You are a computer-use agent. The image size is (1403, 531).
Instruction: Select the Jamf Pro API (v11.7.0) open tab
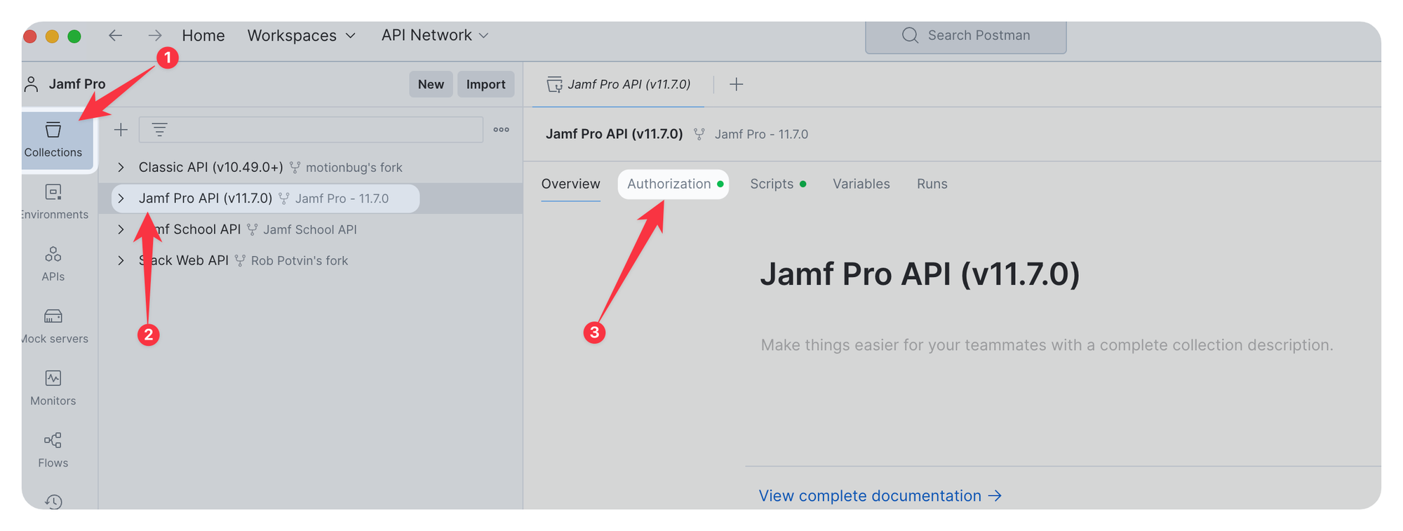619,85
